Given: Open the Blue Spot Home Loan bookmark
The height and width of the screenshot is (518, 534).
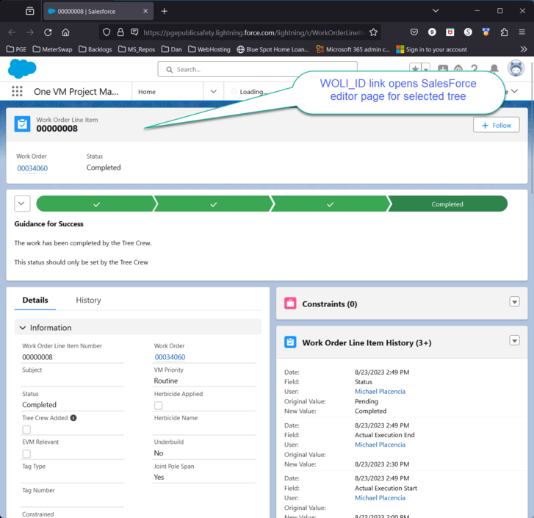Looking at the screenshot, I should (273, 49).
